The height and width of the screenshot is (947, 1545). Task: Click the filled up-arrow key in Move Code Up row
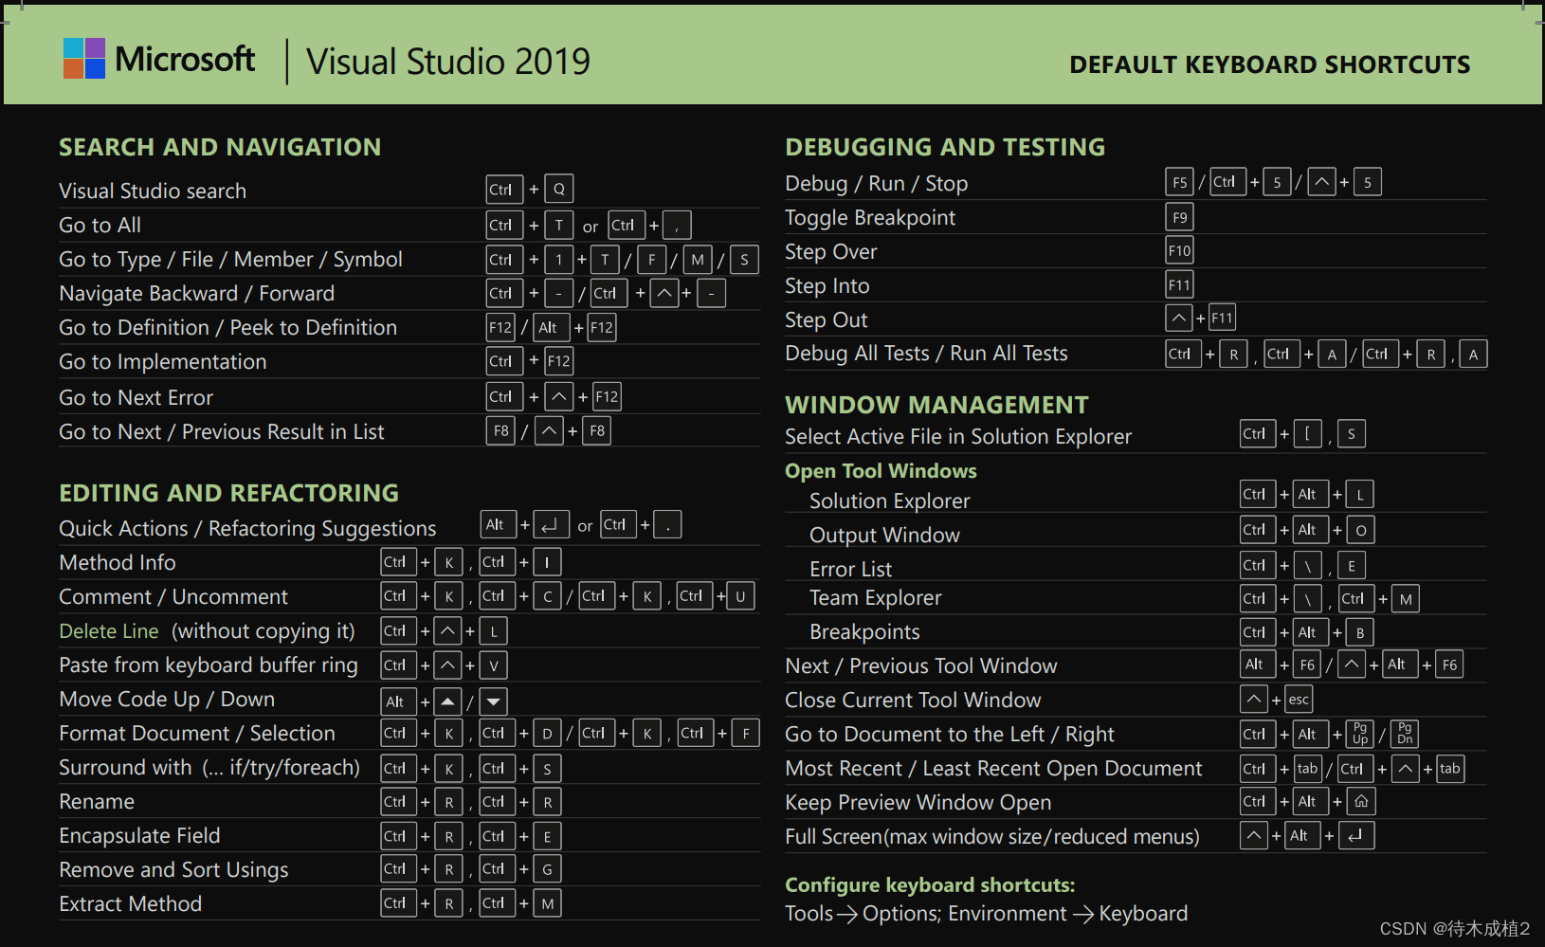447,701
